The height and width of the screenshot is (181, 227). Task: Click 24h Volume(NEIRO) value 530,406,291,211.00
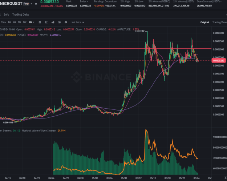159,6
